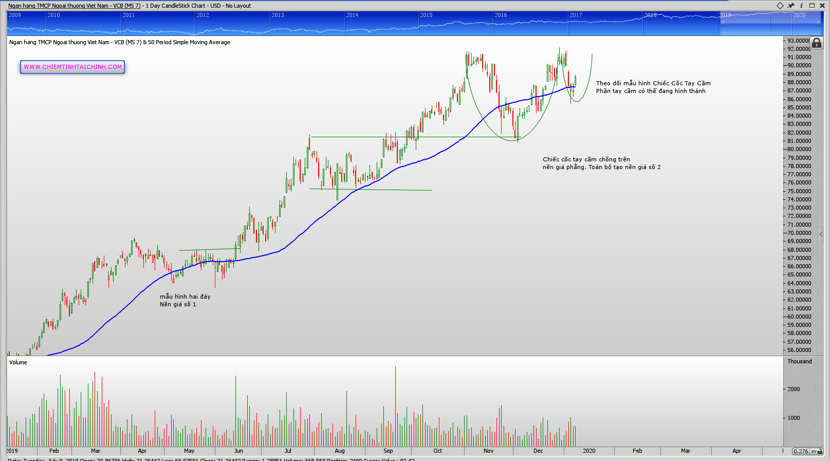Select the 'Theo dõi mẫu hình Chiếc Cốc' annotation
830x461 pixels.
(x=653, y=83)
